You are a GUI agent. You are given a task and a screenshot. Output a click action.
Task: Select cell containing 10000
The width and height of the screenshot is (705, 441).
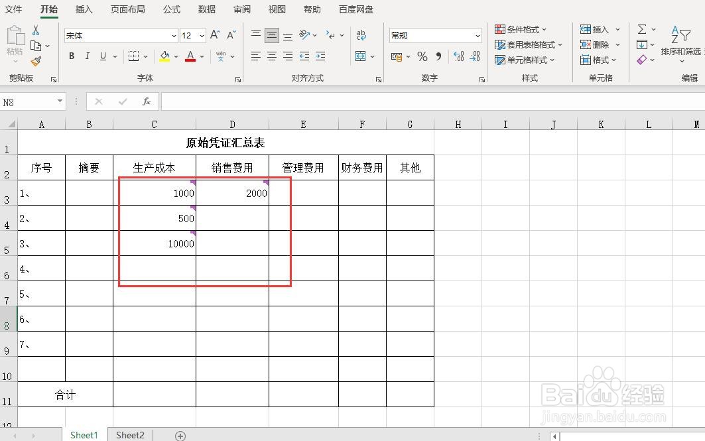pos(155,243)
